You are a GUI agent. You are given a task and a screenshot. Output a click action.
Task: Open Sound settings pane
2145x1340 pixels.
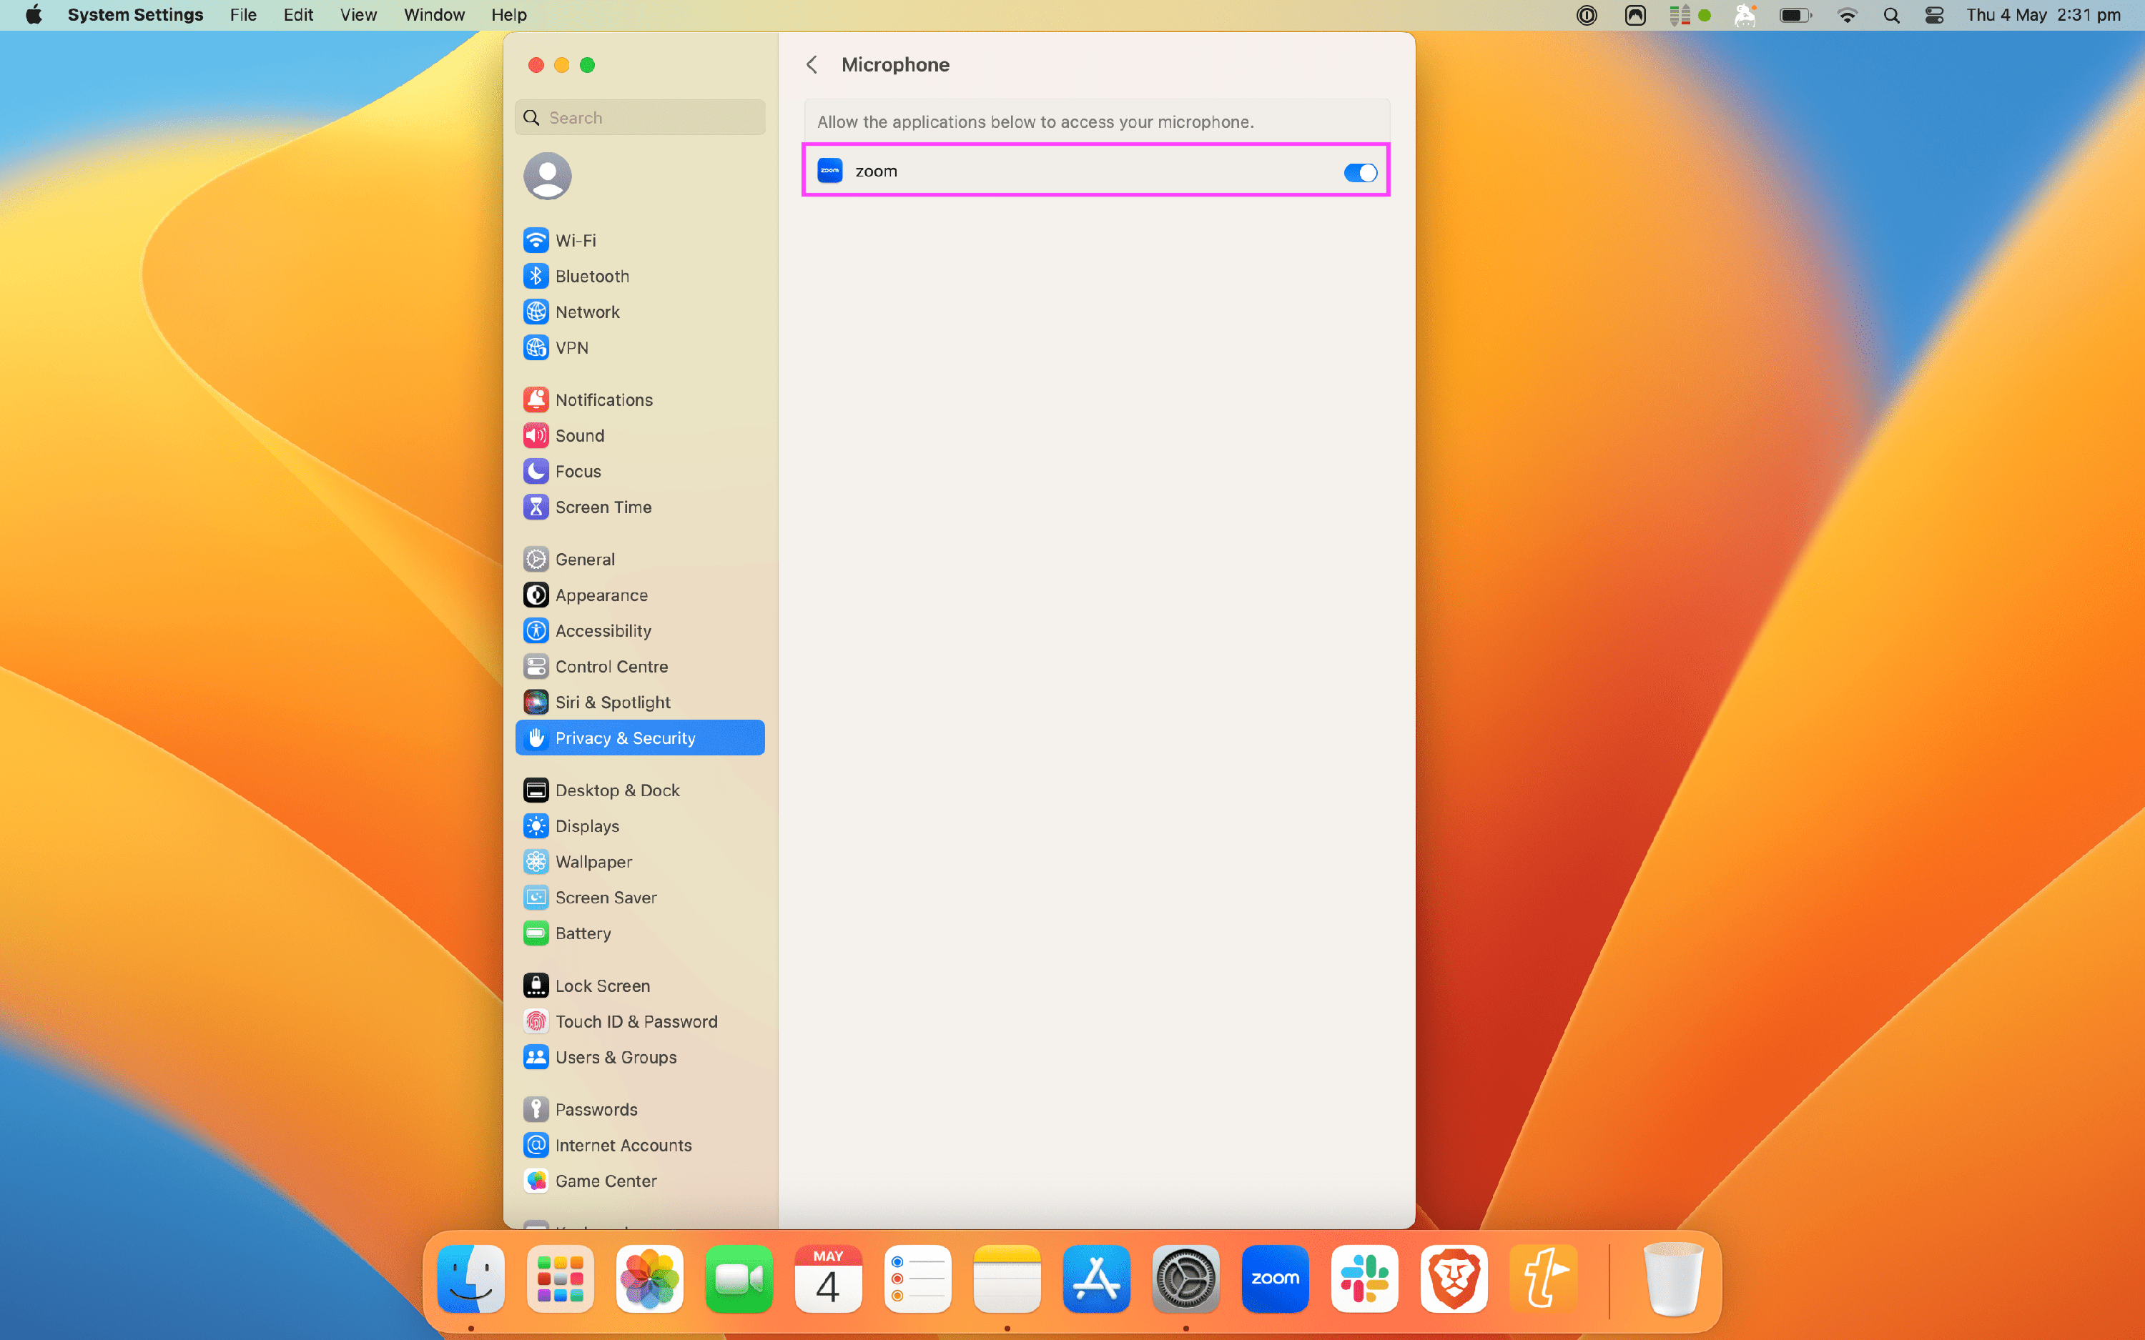579,436
